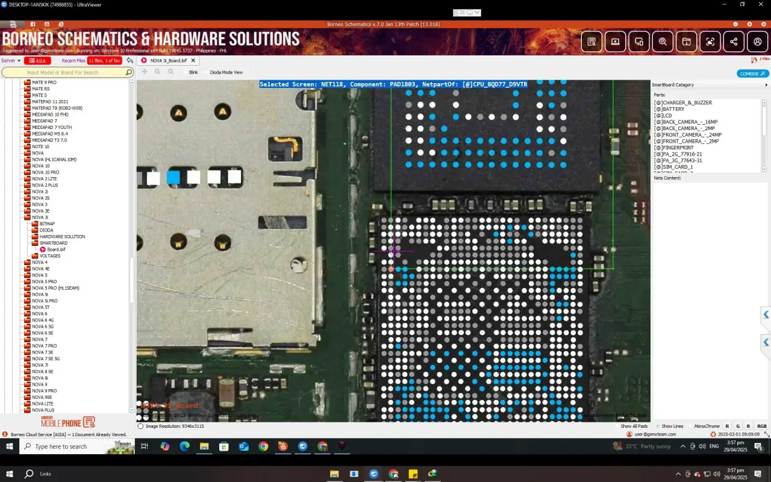Select the RGB channel button
771x482 pixels.
762,426
